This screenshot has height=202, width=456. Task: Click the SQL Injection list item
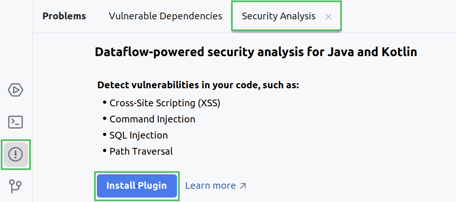[138, 135]
